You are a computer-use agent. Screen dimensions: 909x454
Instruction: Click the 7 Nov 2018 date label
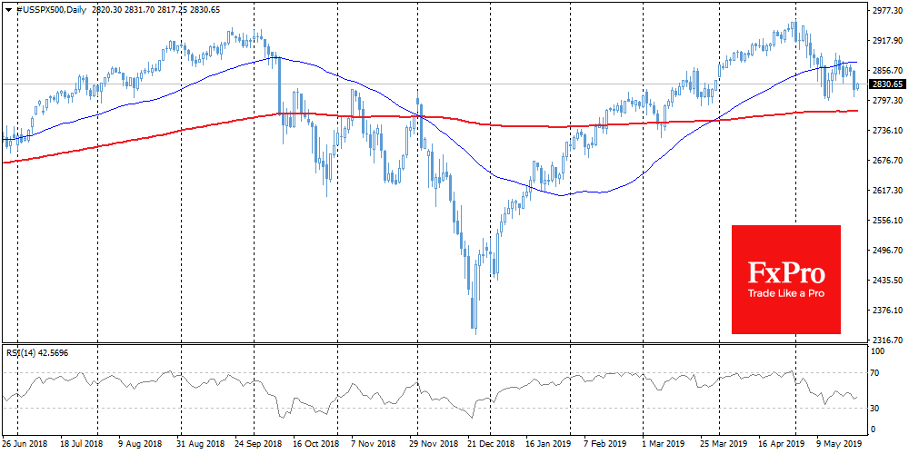click(374, 445)
